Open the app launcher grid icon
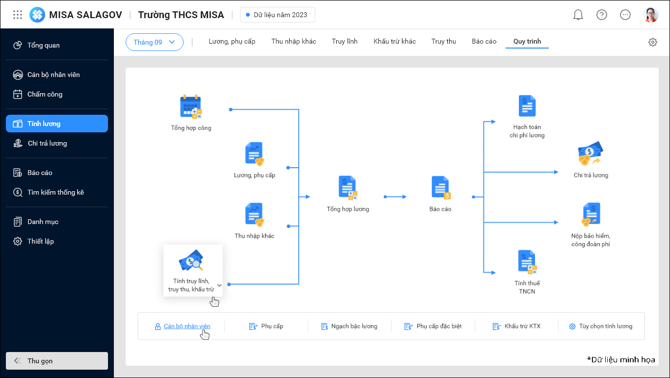 coord(18,15)
